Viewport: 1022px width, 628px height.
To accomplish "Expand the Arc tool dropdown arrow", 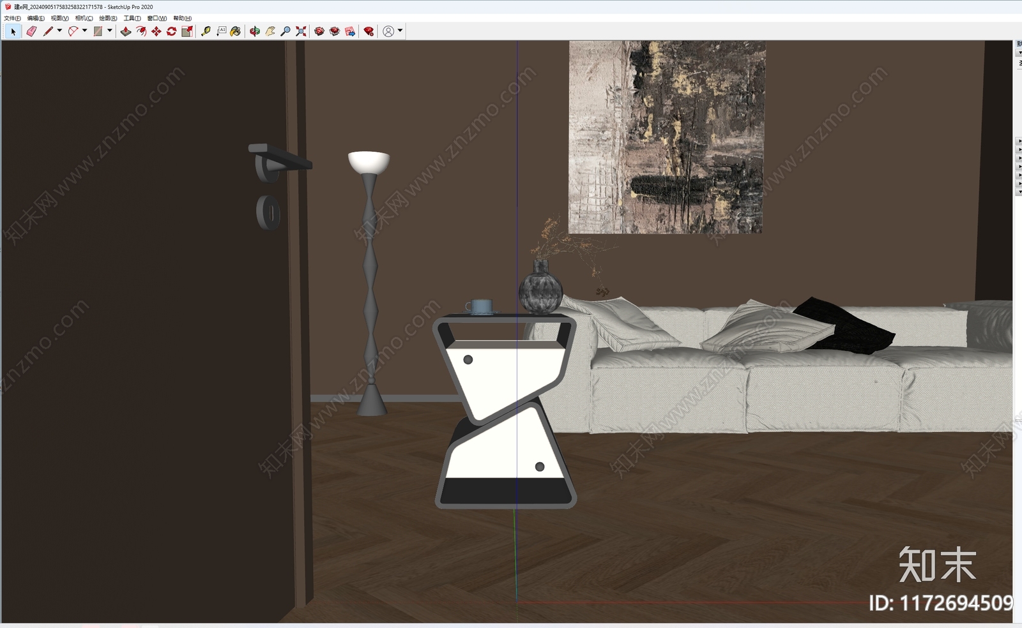I will (x=84, y=31).
